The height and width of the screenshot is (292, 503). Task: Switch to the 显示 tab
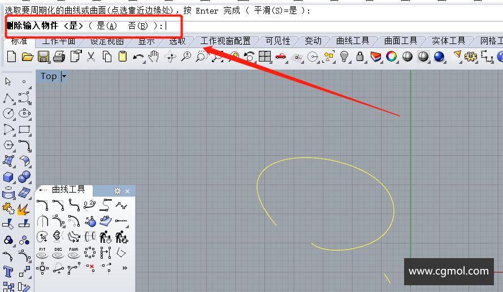146,41
